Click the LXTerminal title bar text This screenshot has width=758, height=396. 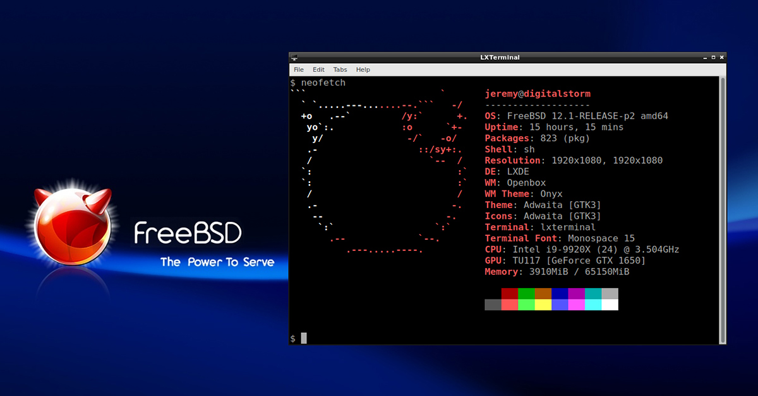(500, 57)
